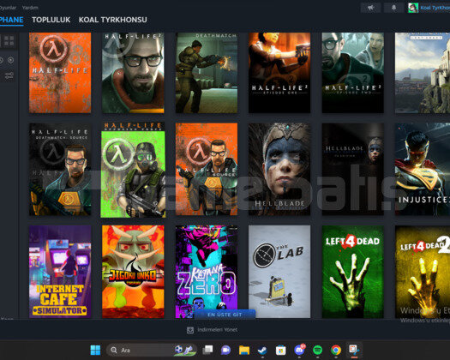Switch to the KÜTÜPHANE tab
The width and height of the screenshot is (450, 360).
click(x=11, y=20)
